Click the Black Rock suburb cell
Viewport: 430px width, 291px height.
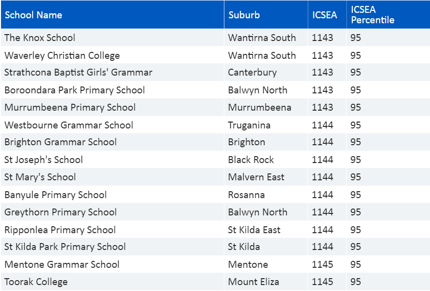[266, 160]
